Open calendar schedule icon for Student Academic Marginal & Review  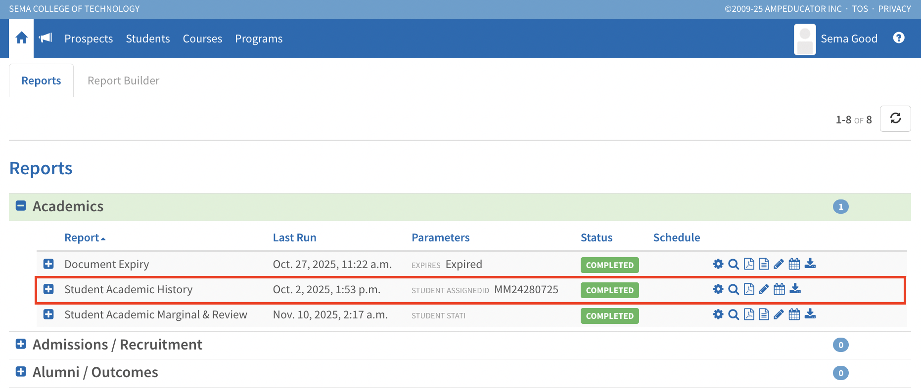click(x=794, y=314)
